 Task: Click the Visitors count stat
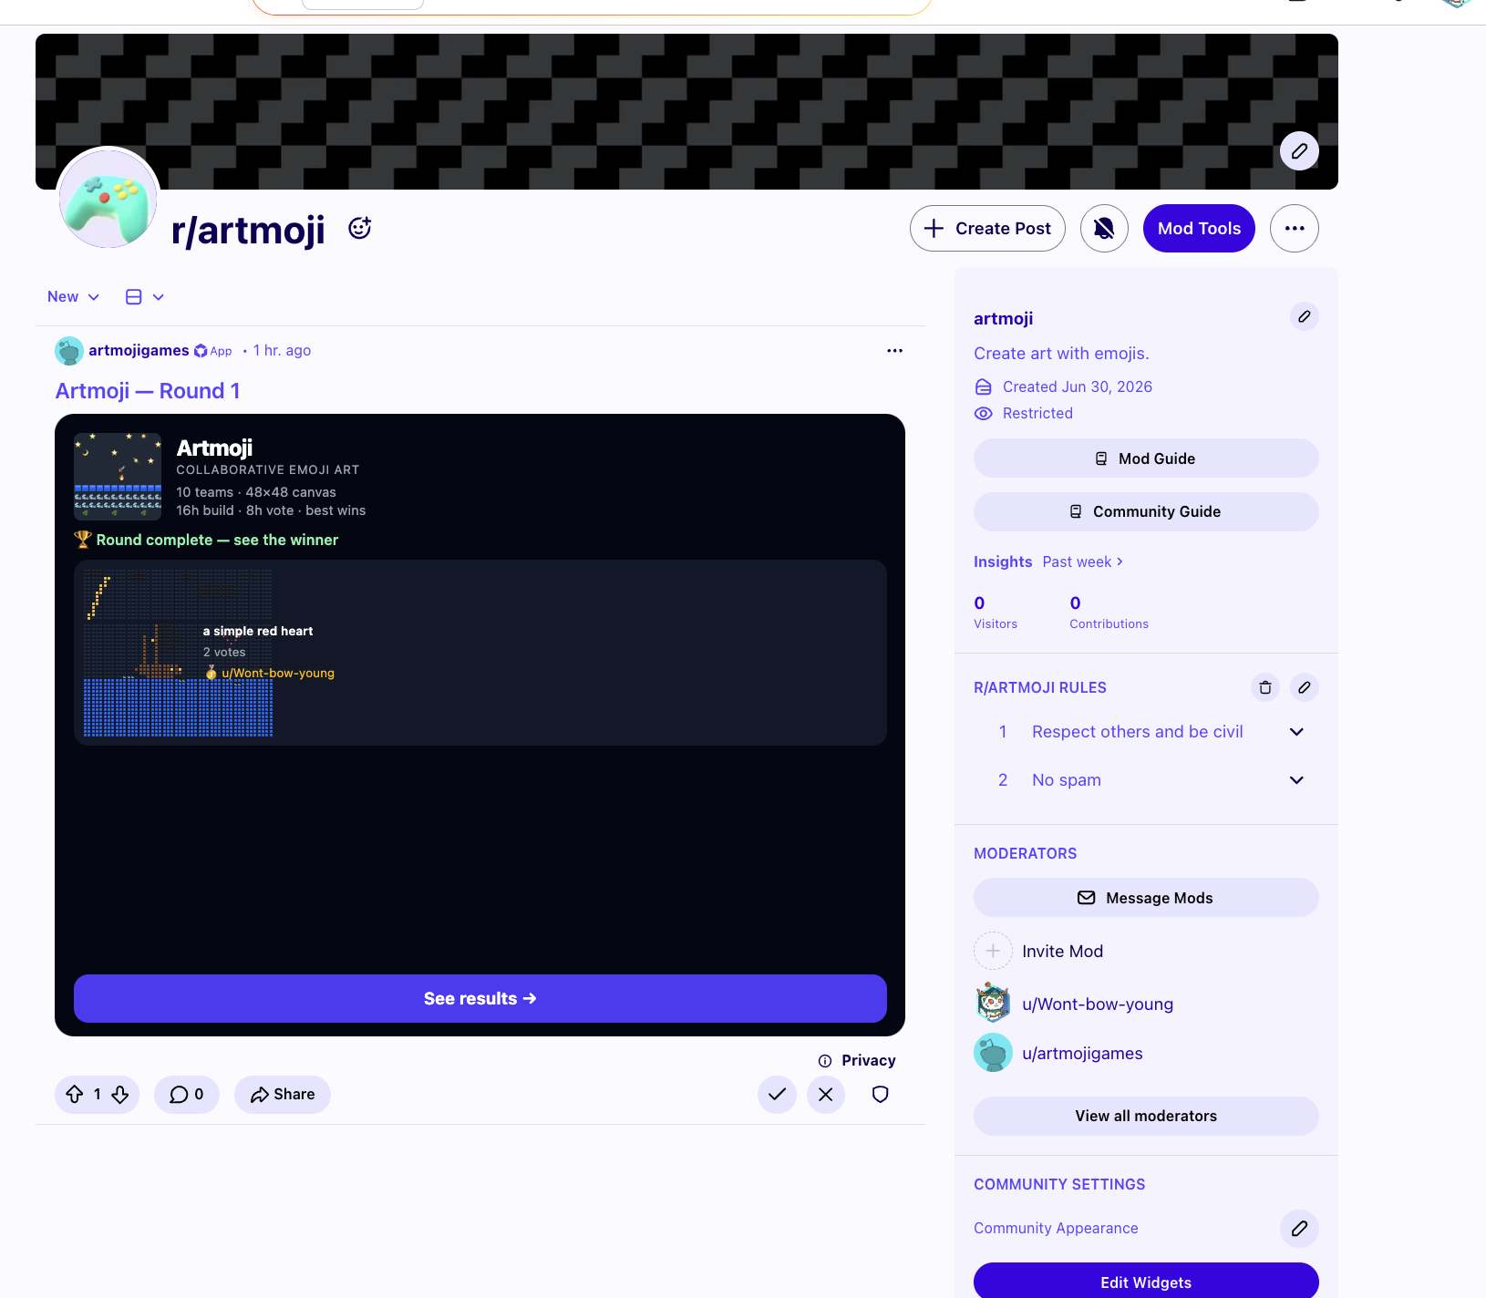pos(996,613)
